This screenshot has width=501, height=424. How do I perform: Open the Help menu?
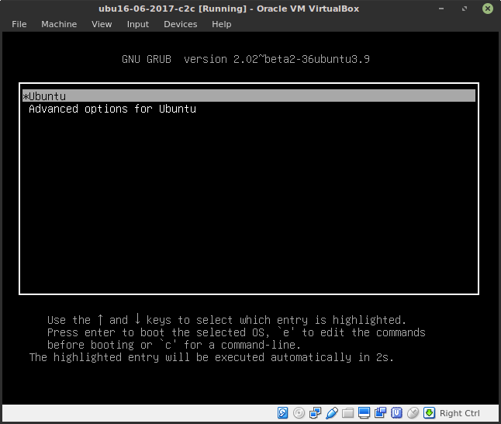[x=222, y=24]
